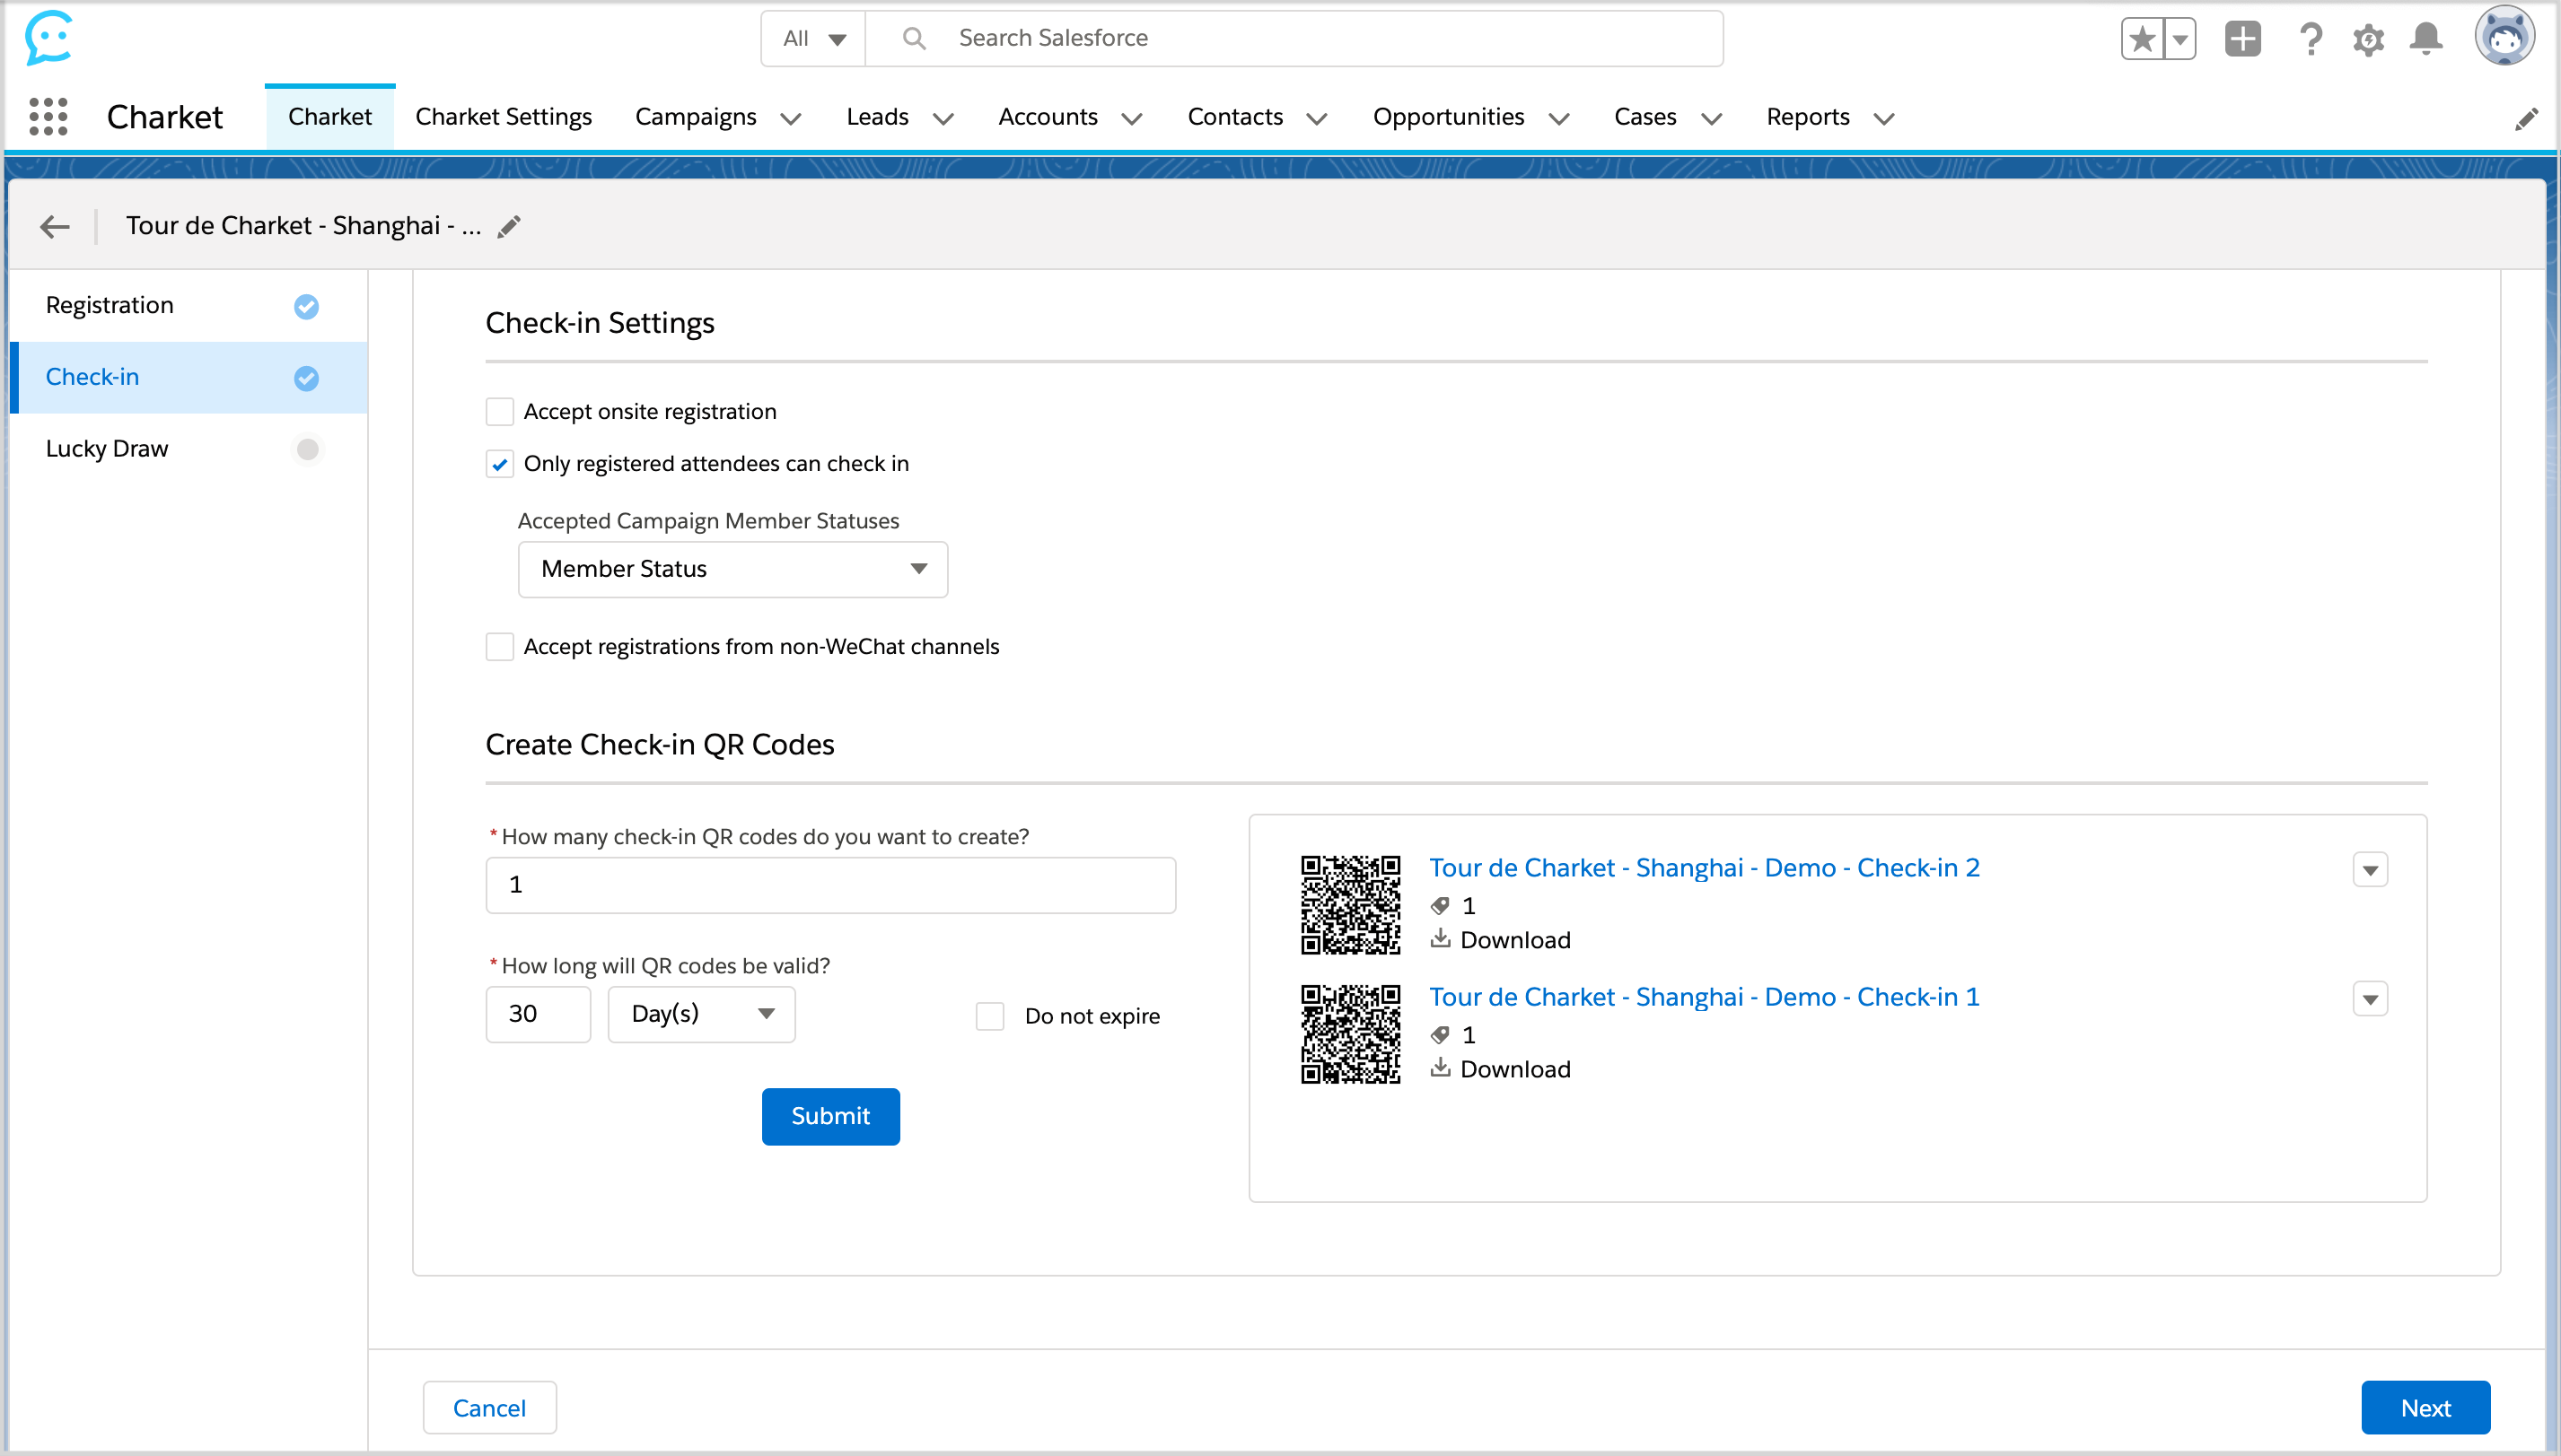Tick the Do not expire checkbox

(x=989, y=1016)
